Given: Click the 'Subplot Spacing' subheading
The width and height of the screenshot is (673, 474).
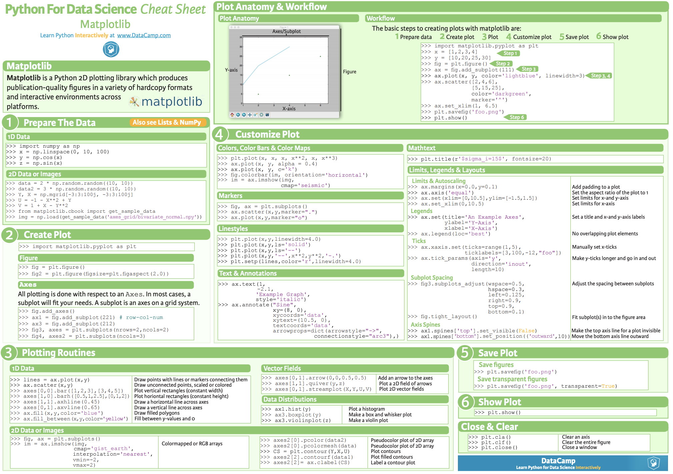Looking at the screenshot, I should (432, 278).
